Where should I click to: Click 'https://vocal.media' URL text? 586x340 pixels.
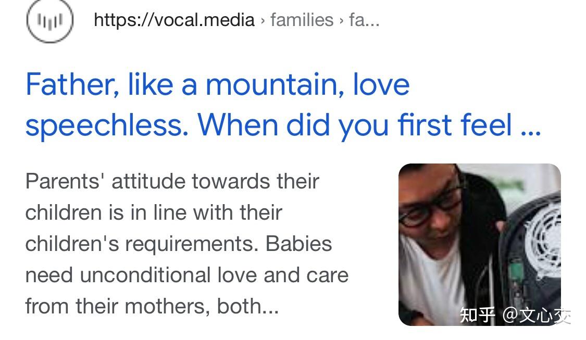[174, 20]
